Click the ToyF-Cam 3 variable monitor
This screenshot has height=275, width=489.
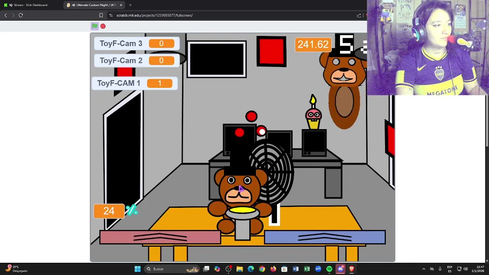click(137, 44)
